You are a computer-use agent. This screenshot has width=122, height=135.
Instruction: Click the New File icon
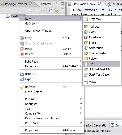pos(86,64)
